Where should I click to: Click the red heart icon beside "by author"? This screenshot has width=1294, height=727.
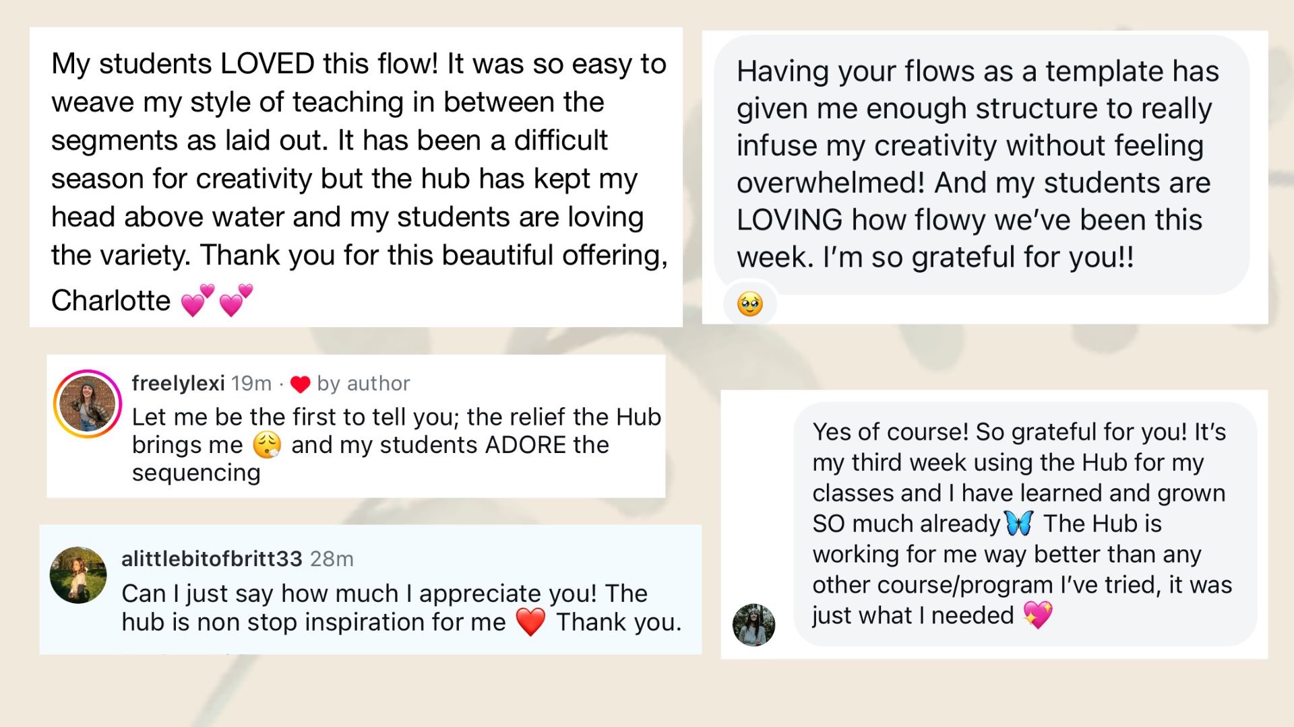[300, 384]
